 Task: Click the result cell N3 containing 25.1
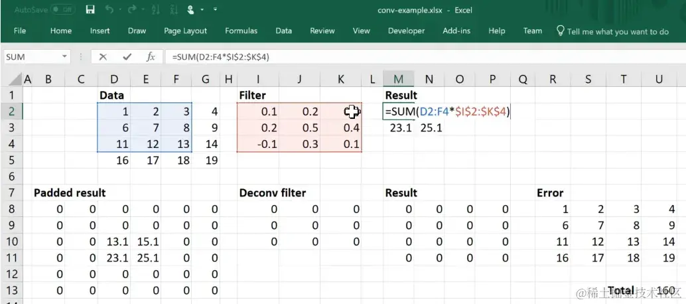click(429, 127)
